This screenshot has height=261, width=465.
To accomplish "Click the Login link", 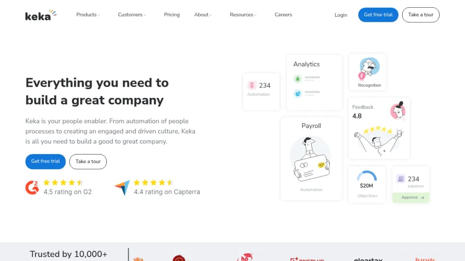I will point(341,15).
